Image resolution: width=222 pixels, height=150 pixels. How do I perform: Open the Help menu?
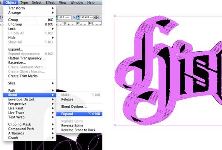pos(91,2)
